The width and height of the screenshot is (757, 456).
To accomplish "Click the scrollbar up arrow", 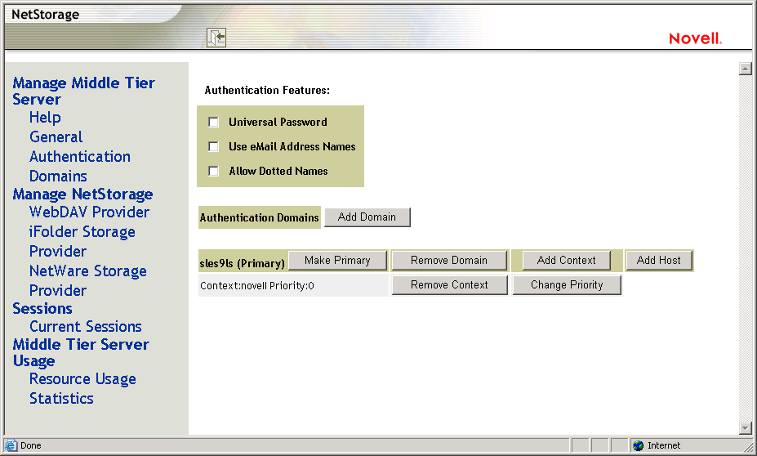I will click(745, 69).
